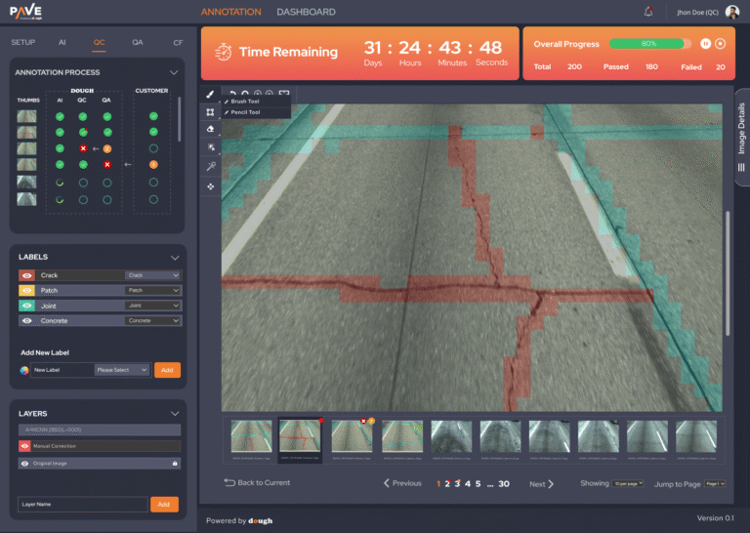Toggle the Original Image layer visibility
This screenshot has width=750, height=533.
(26, 464)
